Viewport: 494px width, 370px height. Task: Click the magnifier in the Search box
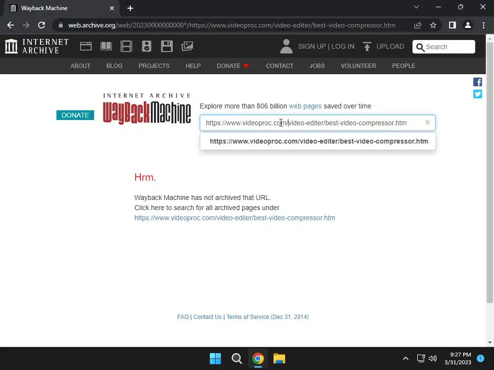point(420,47)
